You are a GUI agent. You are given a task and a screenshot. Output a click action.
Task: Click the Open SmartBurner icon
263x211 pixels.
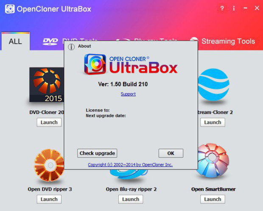point(213,161)
